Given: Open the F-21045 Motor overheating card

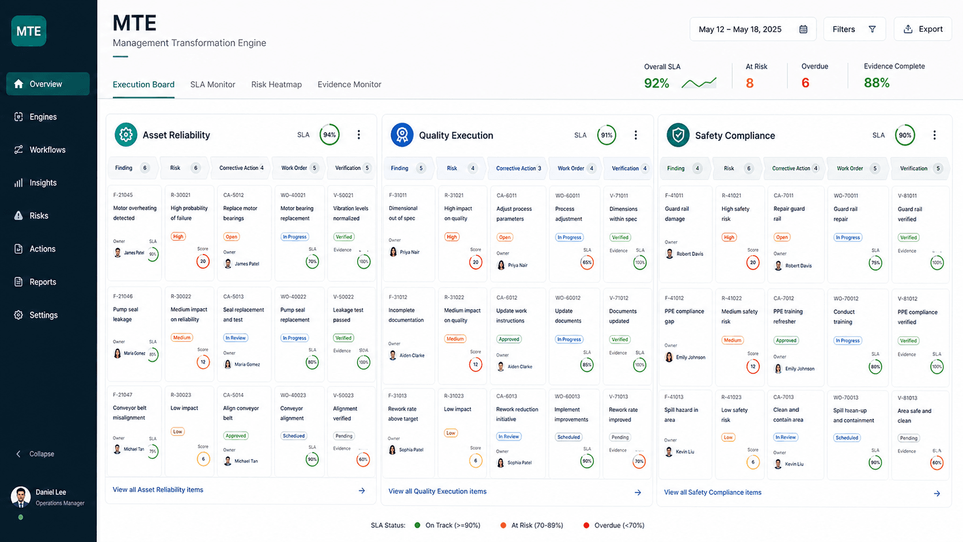Looking at the screenshot, I should (135, 233).
